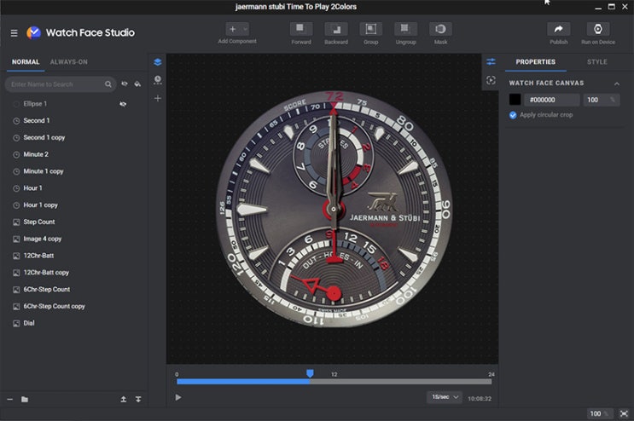
Task: Click the zoom 100 percent field
Action: click(x=599, y=413)
